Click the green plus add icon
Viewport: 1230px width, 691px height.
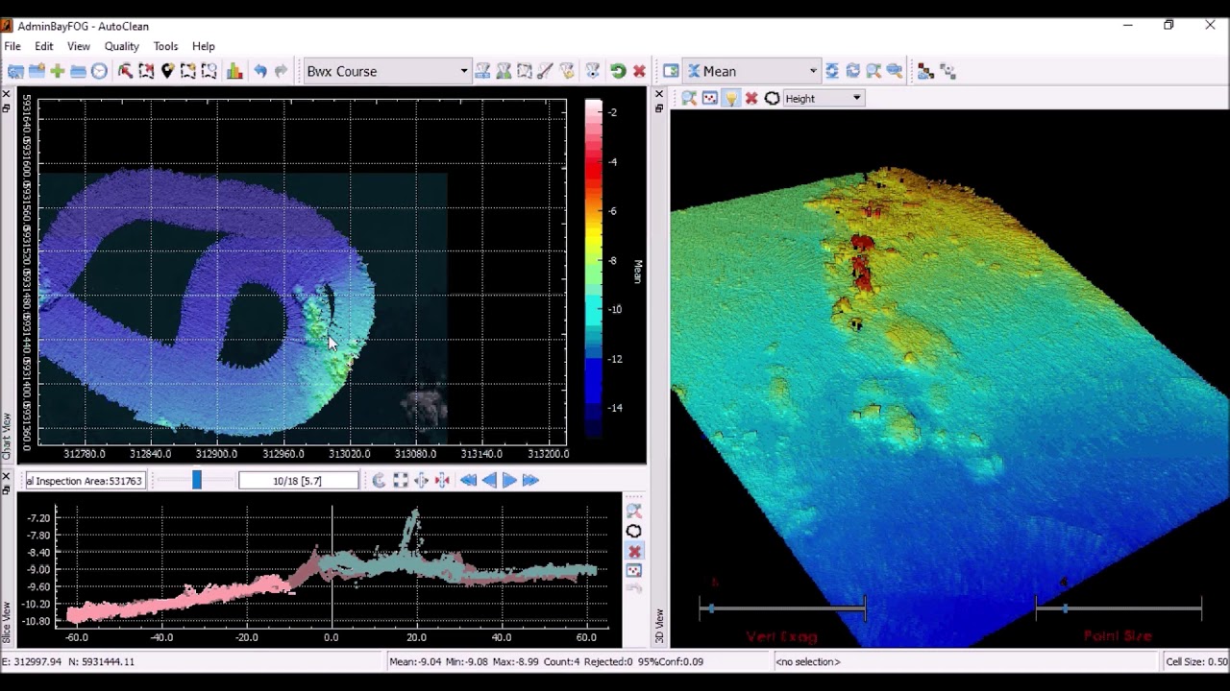pyautogui.click(x=58, y=71)
